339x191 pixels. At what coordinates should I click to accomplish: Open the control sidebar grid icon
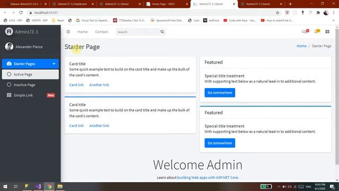[327, 32]
